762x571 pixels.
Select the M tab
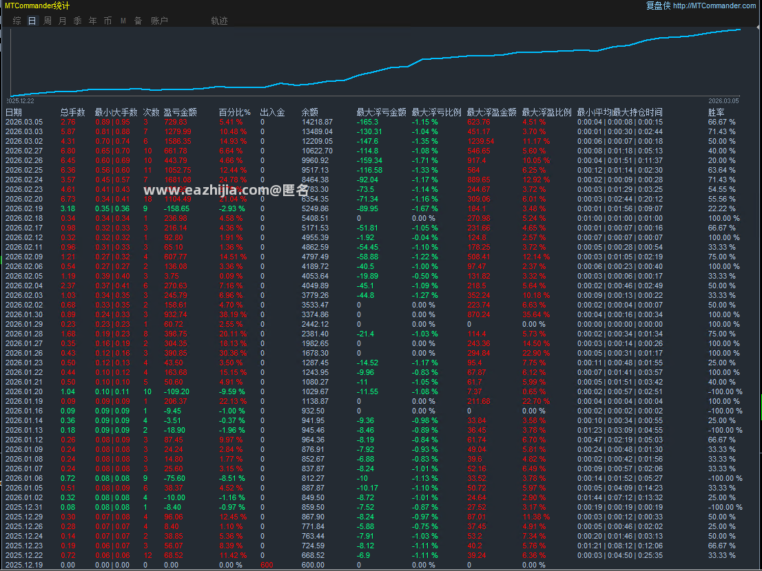(123, 21)
